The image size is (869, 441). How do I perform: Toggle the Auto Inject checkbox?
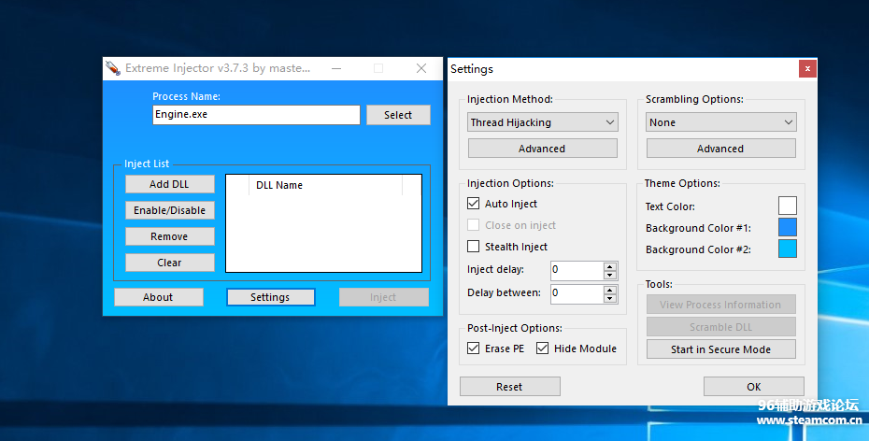click(474, 204)
